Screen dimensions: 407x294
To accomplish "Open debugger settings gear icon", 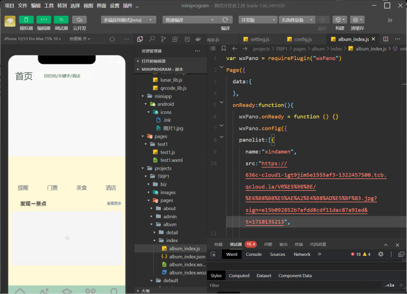I will [x=381, y=254].
